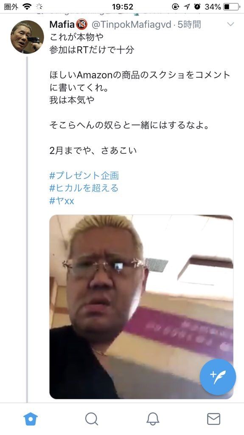Tap the battery icon in status bar

(232, 6)
